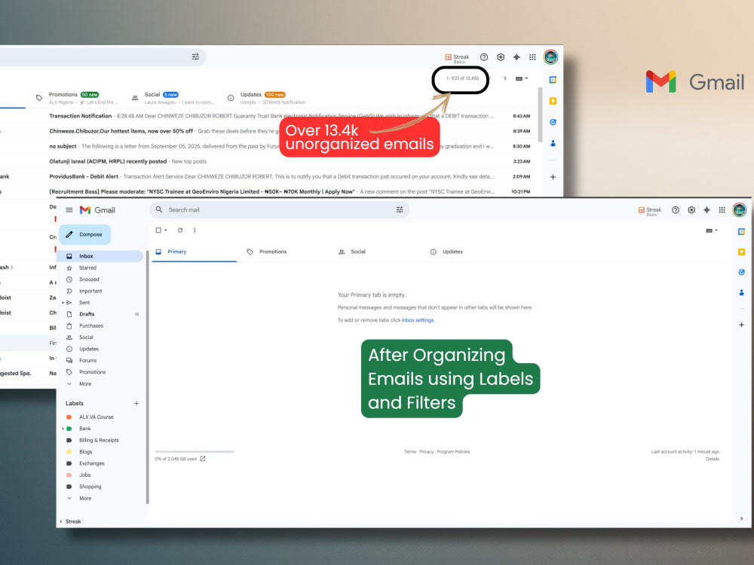The height and width of the screenshot is (565, 754).
Task: Click Get add-ons plus in front side panel
Action: (741, 325)
